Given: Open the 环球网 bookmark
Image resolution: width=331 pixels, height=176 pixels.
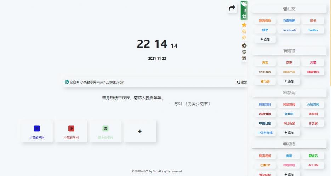Looking at the screenshot, I should coord(313,114).
